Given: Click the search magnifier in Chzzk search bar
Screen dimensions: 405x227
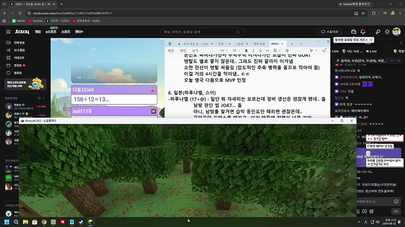Looking at the screenshot, I should 238,32.
